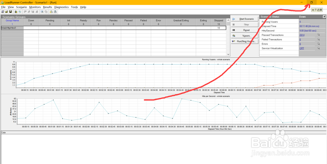Click the Down column header
The image size is (327, 164).
pos(31,21)
